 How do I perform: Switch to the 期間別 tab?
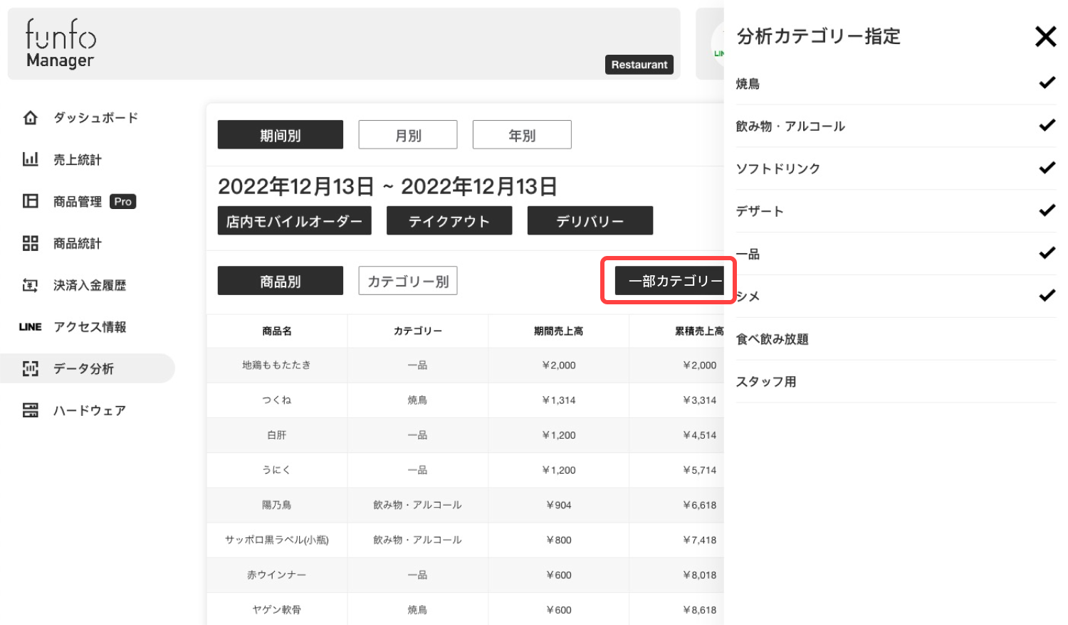tap(281, 135)
